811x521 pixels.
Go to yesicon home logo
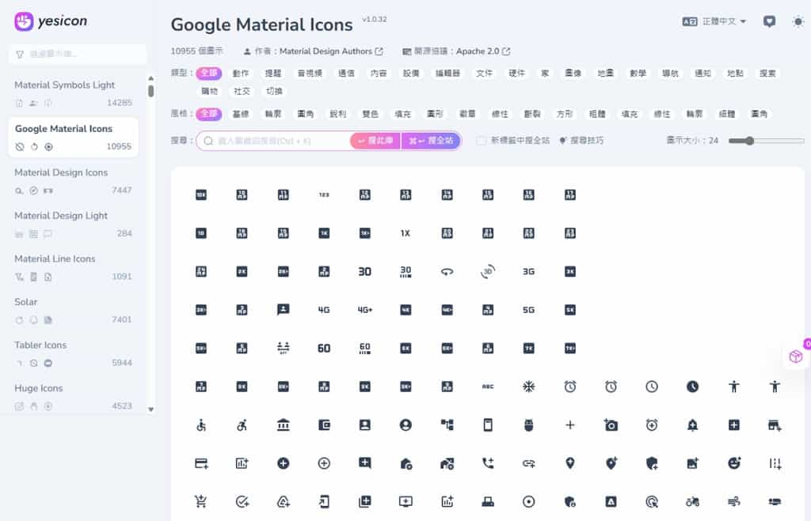point(51,21)
